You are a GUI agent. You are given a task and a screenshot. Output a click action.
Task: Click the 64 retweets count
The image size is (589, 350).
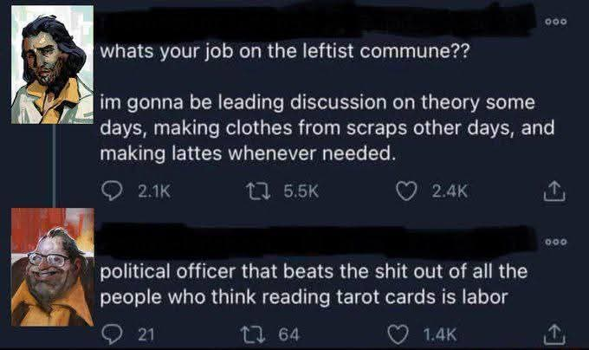click(x=288, y=334)
